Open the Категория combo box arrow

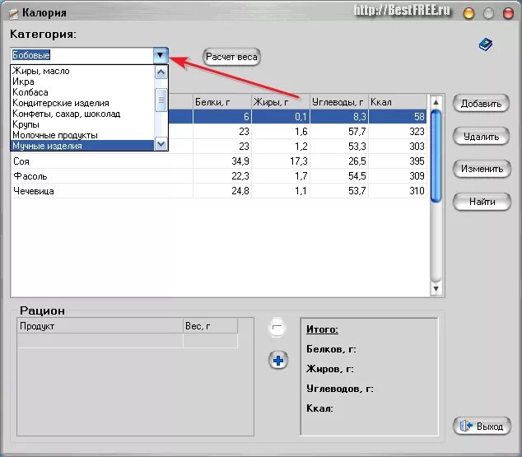point(161,55)
